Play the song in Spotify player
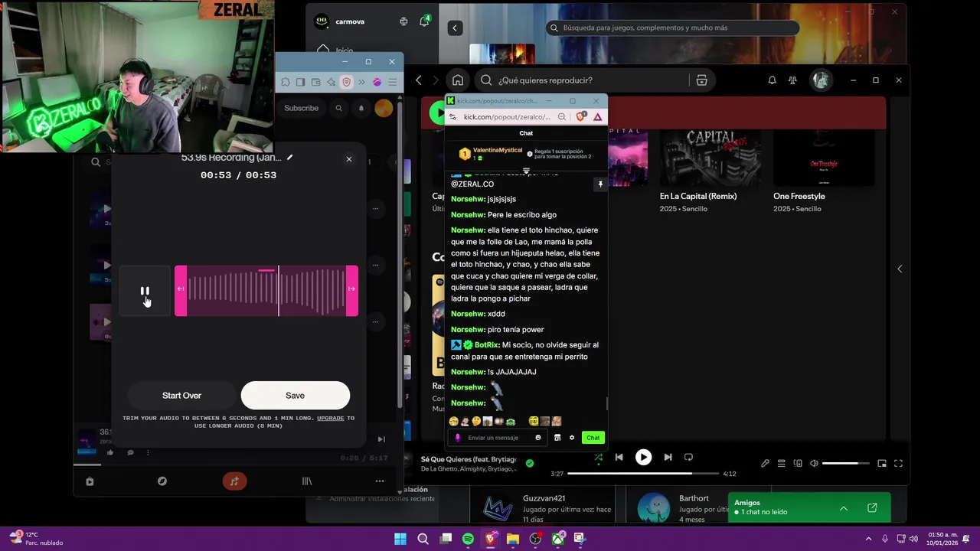The height and width of the screenshot is (551, 980). (x=643, y=457)
